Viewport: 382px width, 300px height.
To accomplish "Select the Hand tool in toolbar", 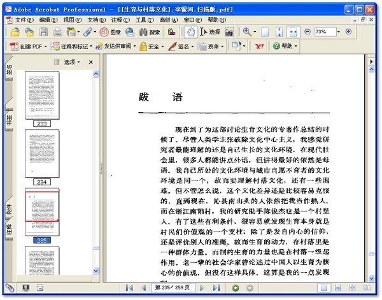I will [x=190, y=32].
